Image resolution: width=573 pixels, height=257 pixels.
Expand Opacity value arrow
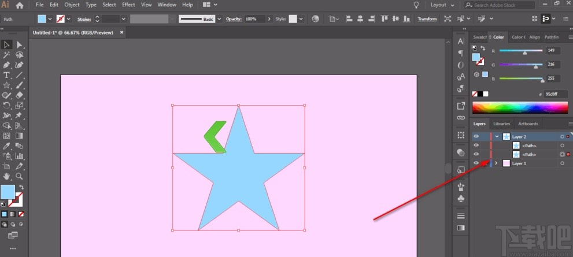[269, 19]
